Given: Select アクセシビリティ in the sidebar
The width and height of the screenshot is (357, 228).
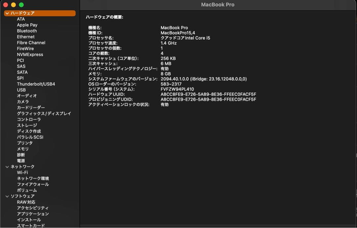Looking at the screenshot, I should click(33, 208).
